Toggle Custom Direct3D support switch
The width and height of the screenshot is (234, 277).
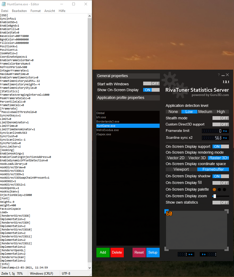(x=221, y=124)
